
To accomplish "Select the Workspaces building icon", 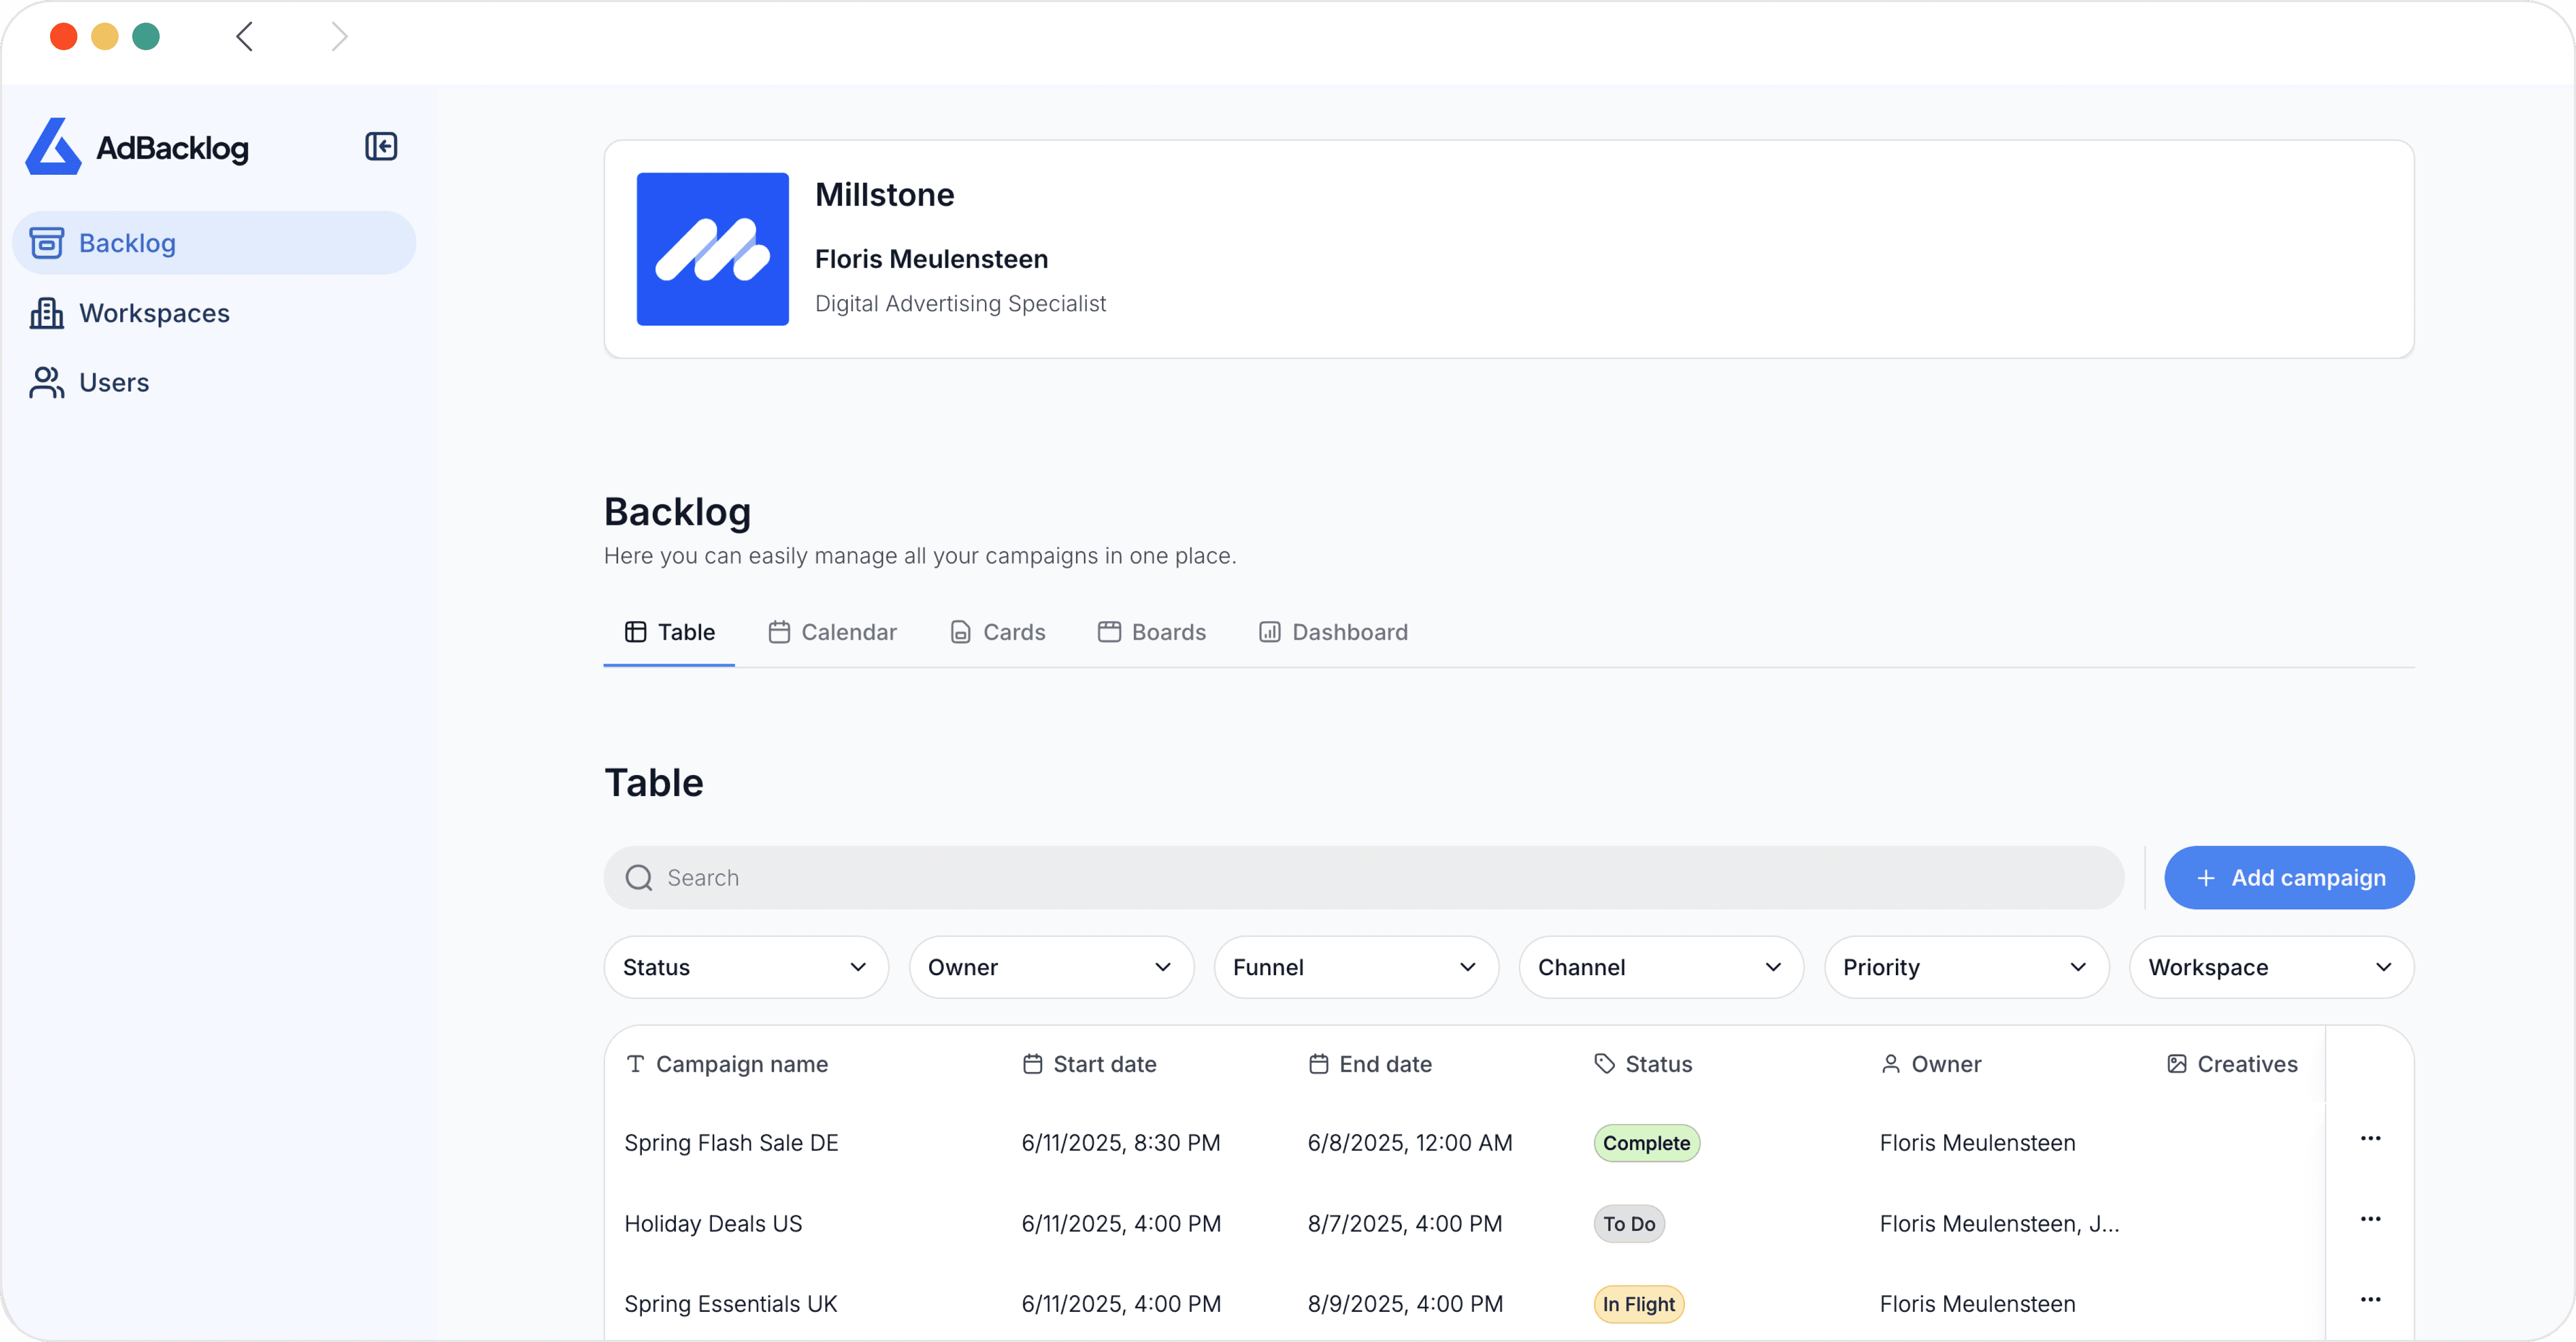I will click(46, 312).
